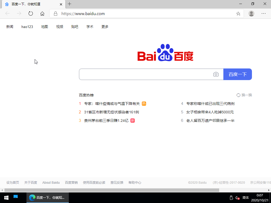Open hot item 专家：喀什疫情或与气温下降有关
Image resolution: width=271 pixels, height=203 pixels.
point(112,104)
